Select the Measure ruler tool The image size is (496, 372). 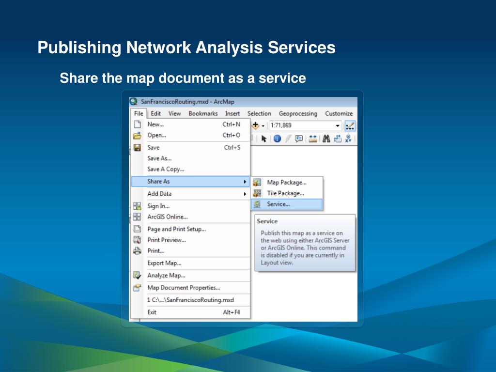point(313,139)
